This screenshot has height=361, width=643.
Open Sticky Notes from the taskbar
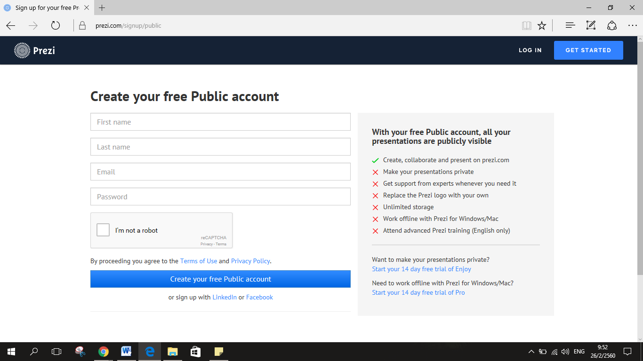(218, 351)
